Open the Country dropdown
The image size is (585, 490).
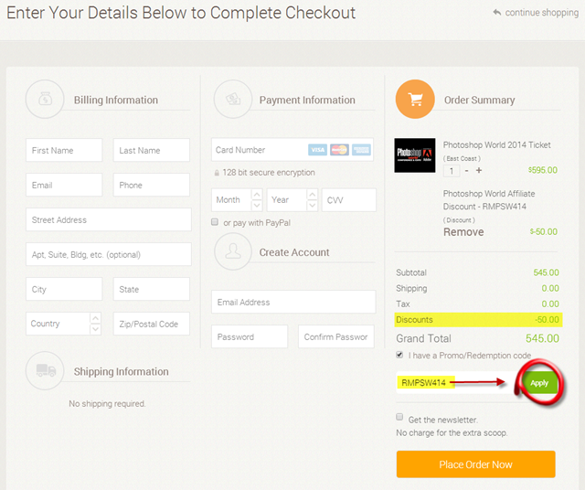point(64,324)
